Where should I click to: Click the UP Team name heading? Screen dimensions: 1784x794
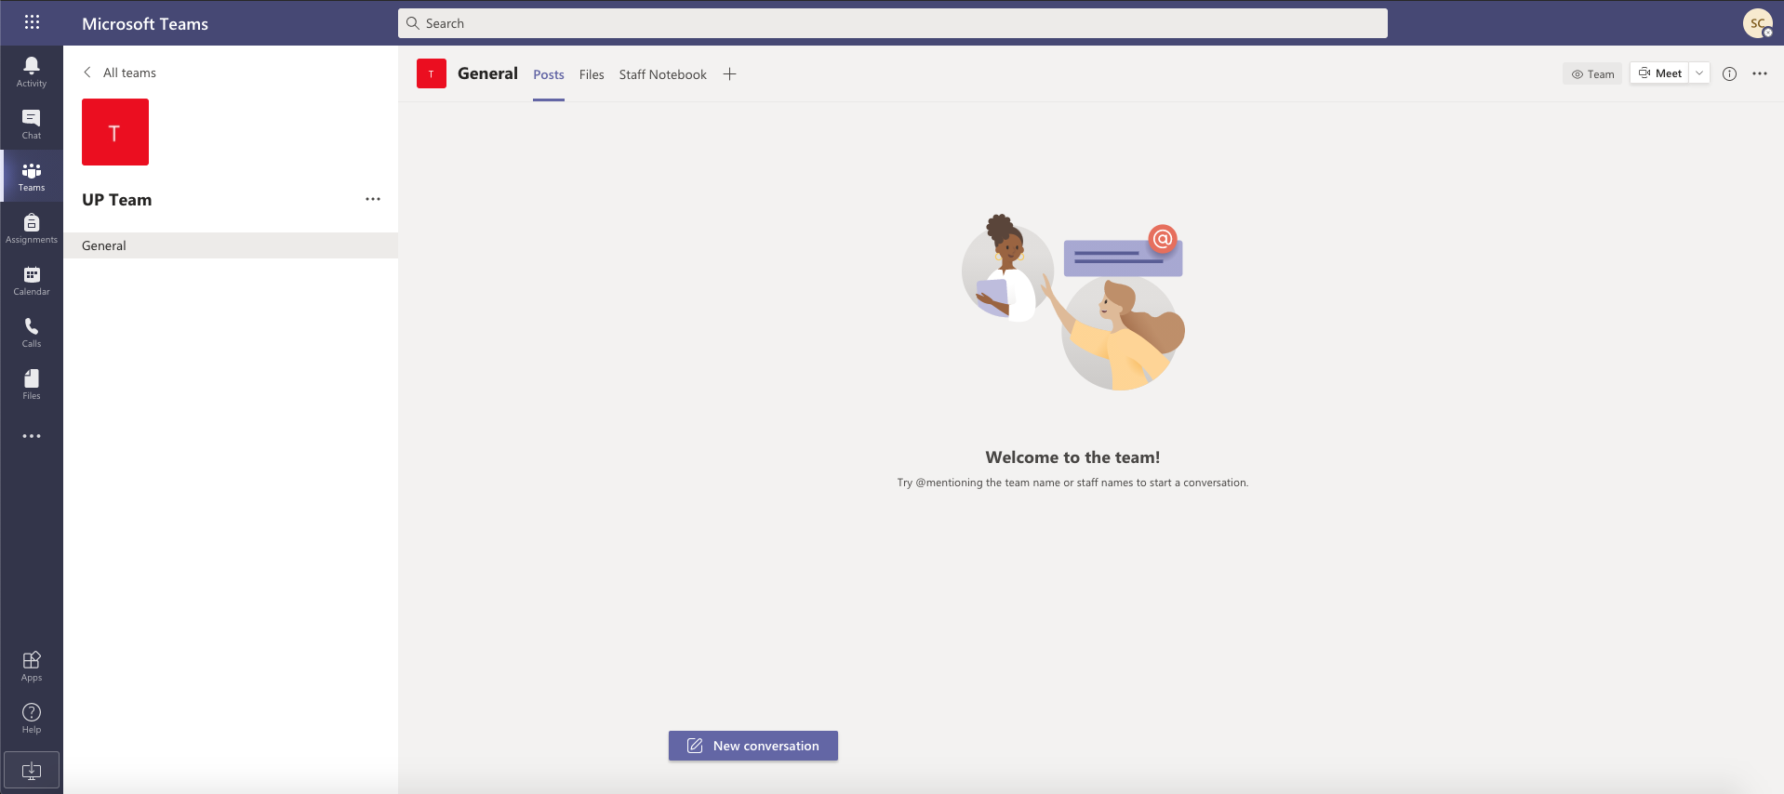[117, 200]
